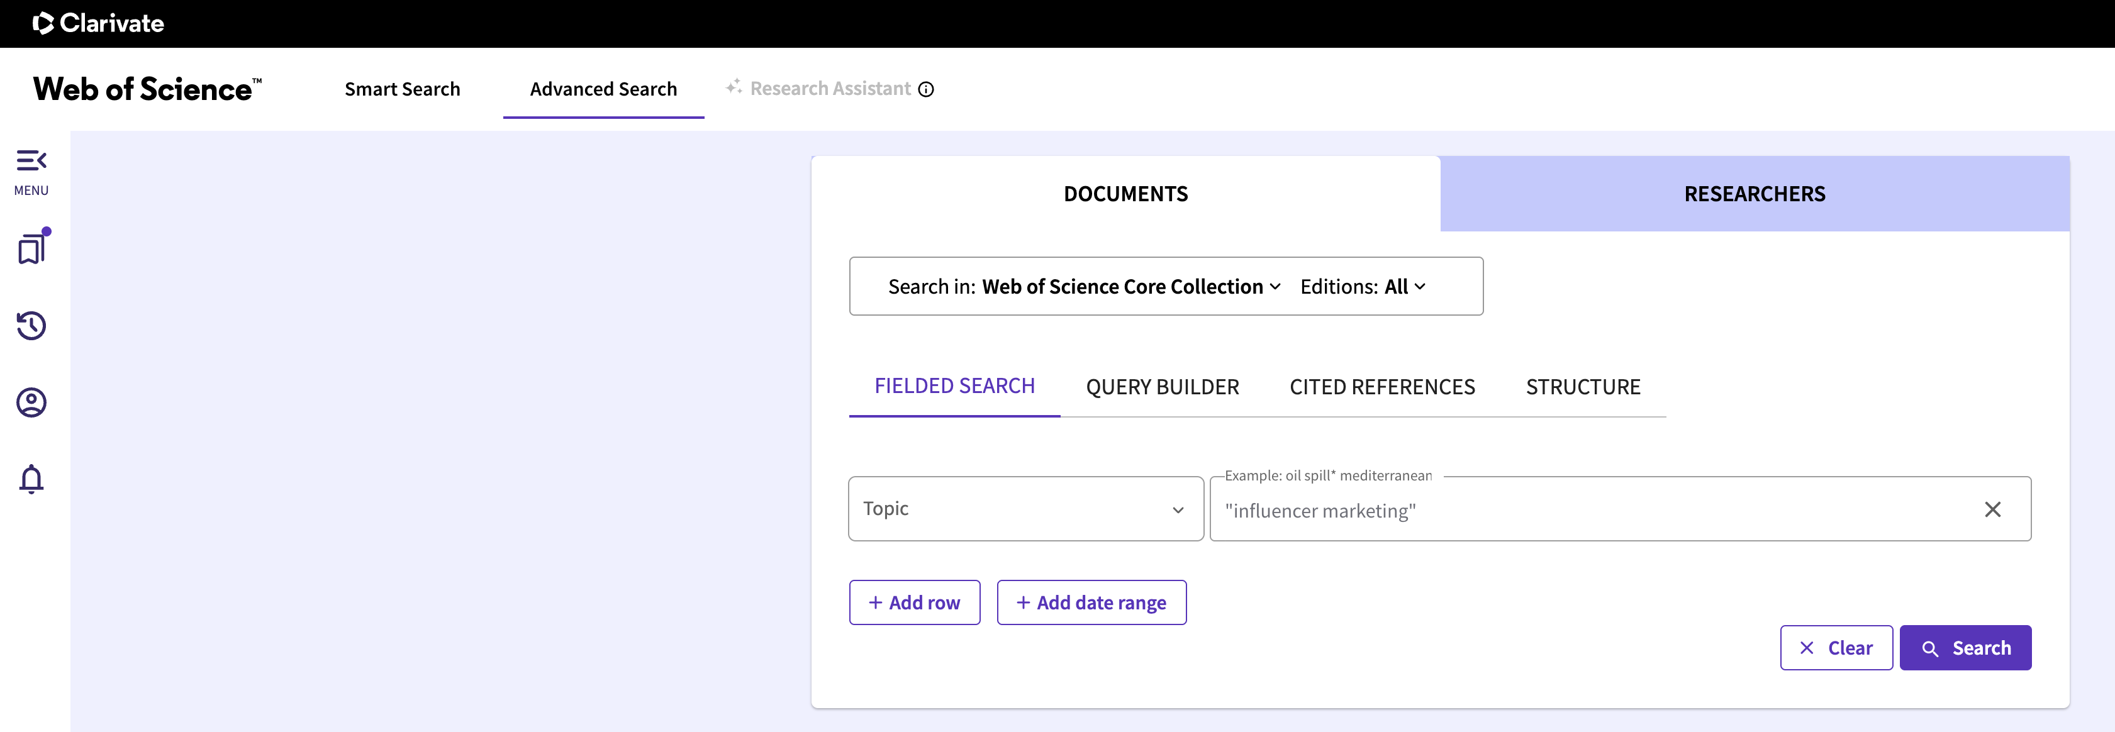
Task: Select the STRUCTURE tab
Action: [1582, 387]
